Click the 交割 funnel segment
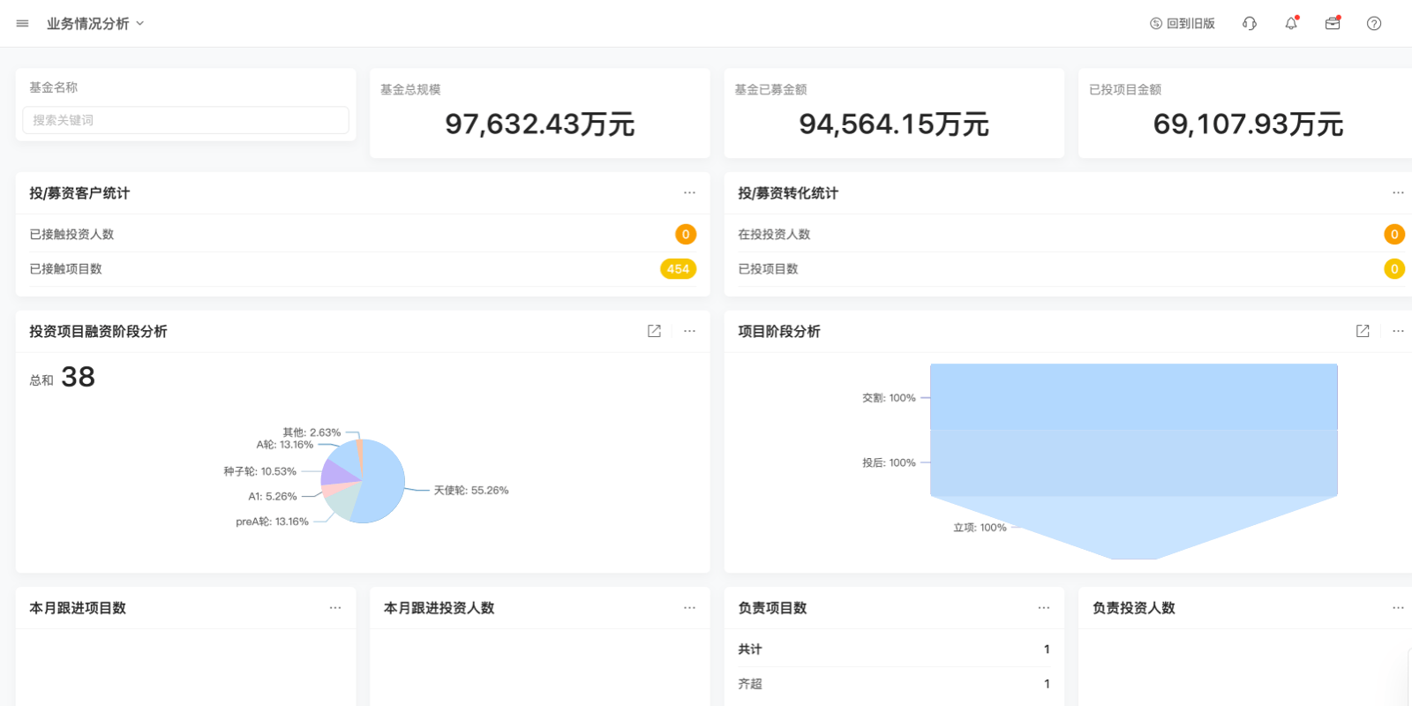Viewport: 1412px width, 706px height. click(1133, 397)
